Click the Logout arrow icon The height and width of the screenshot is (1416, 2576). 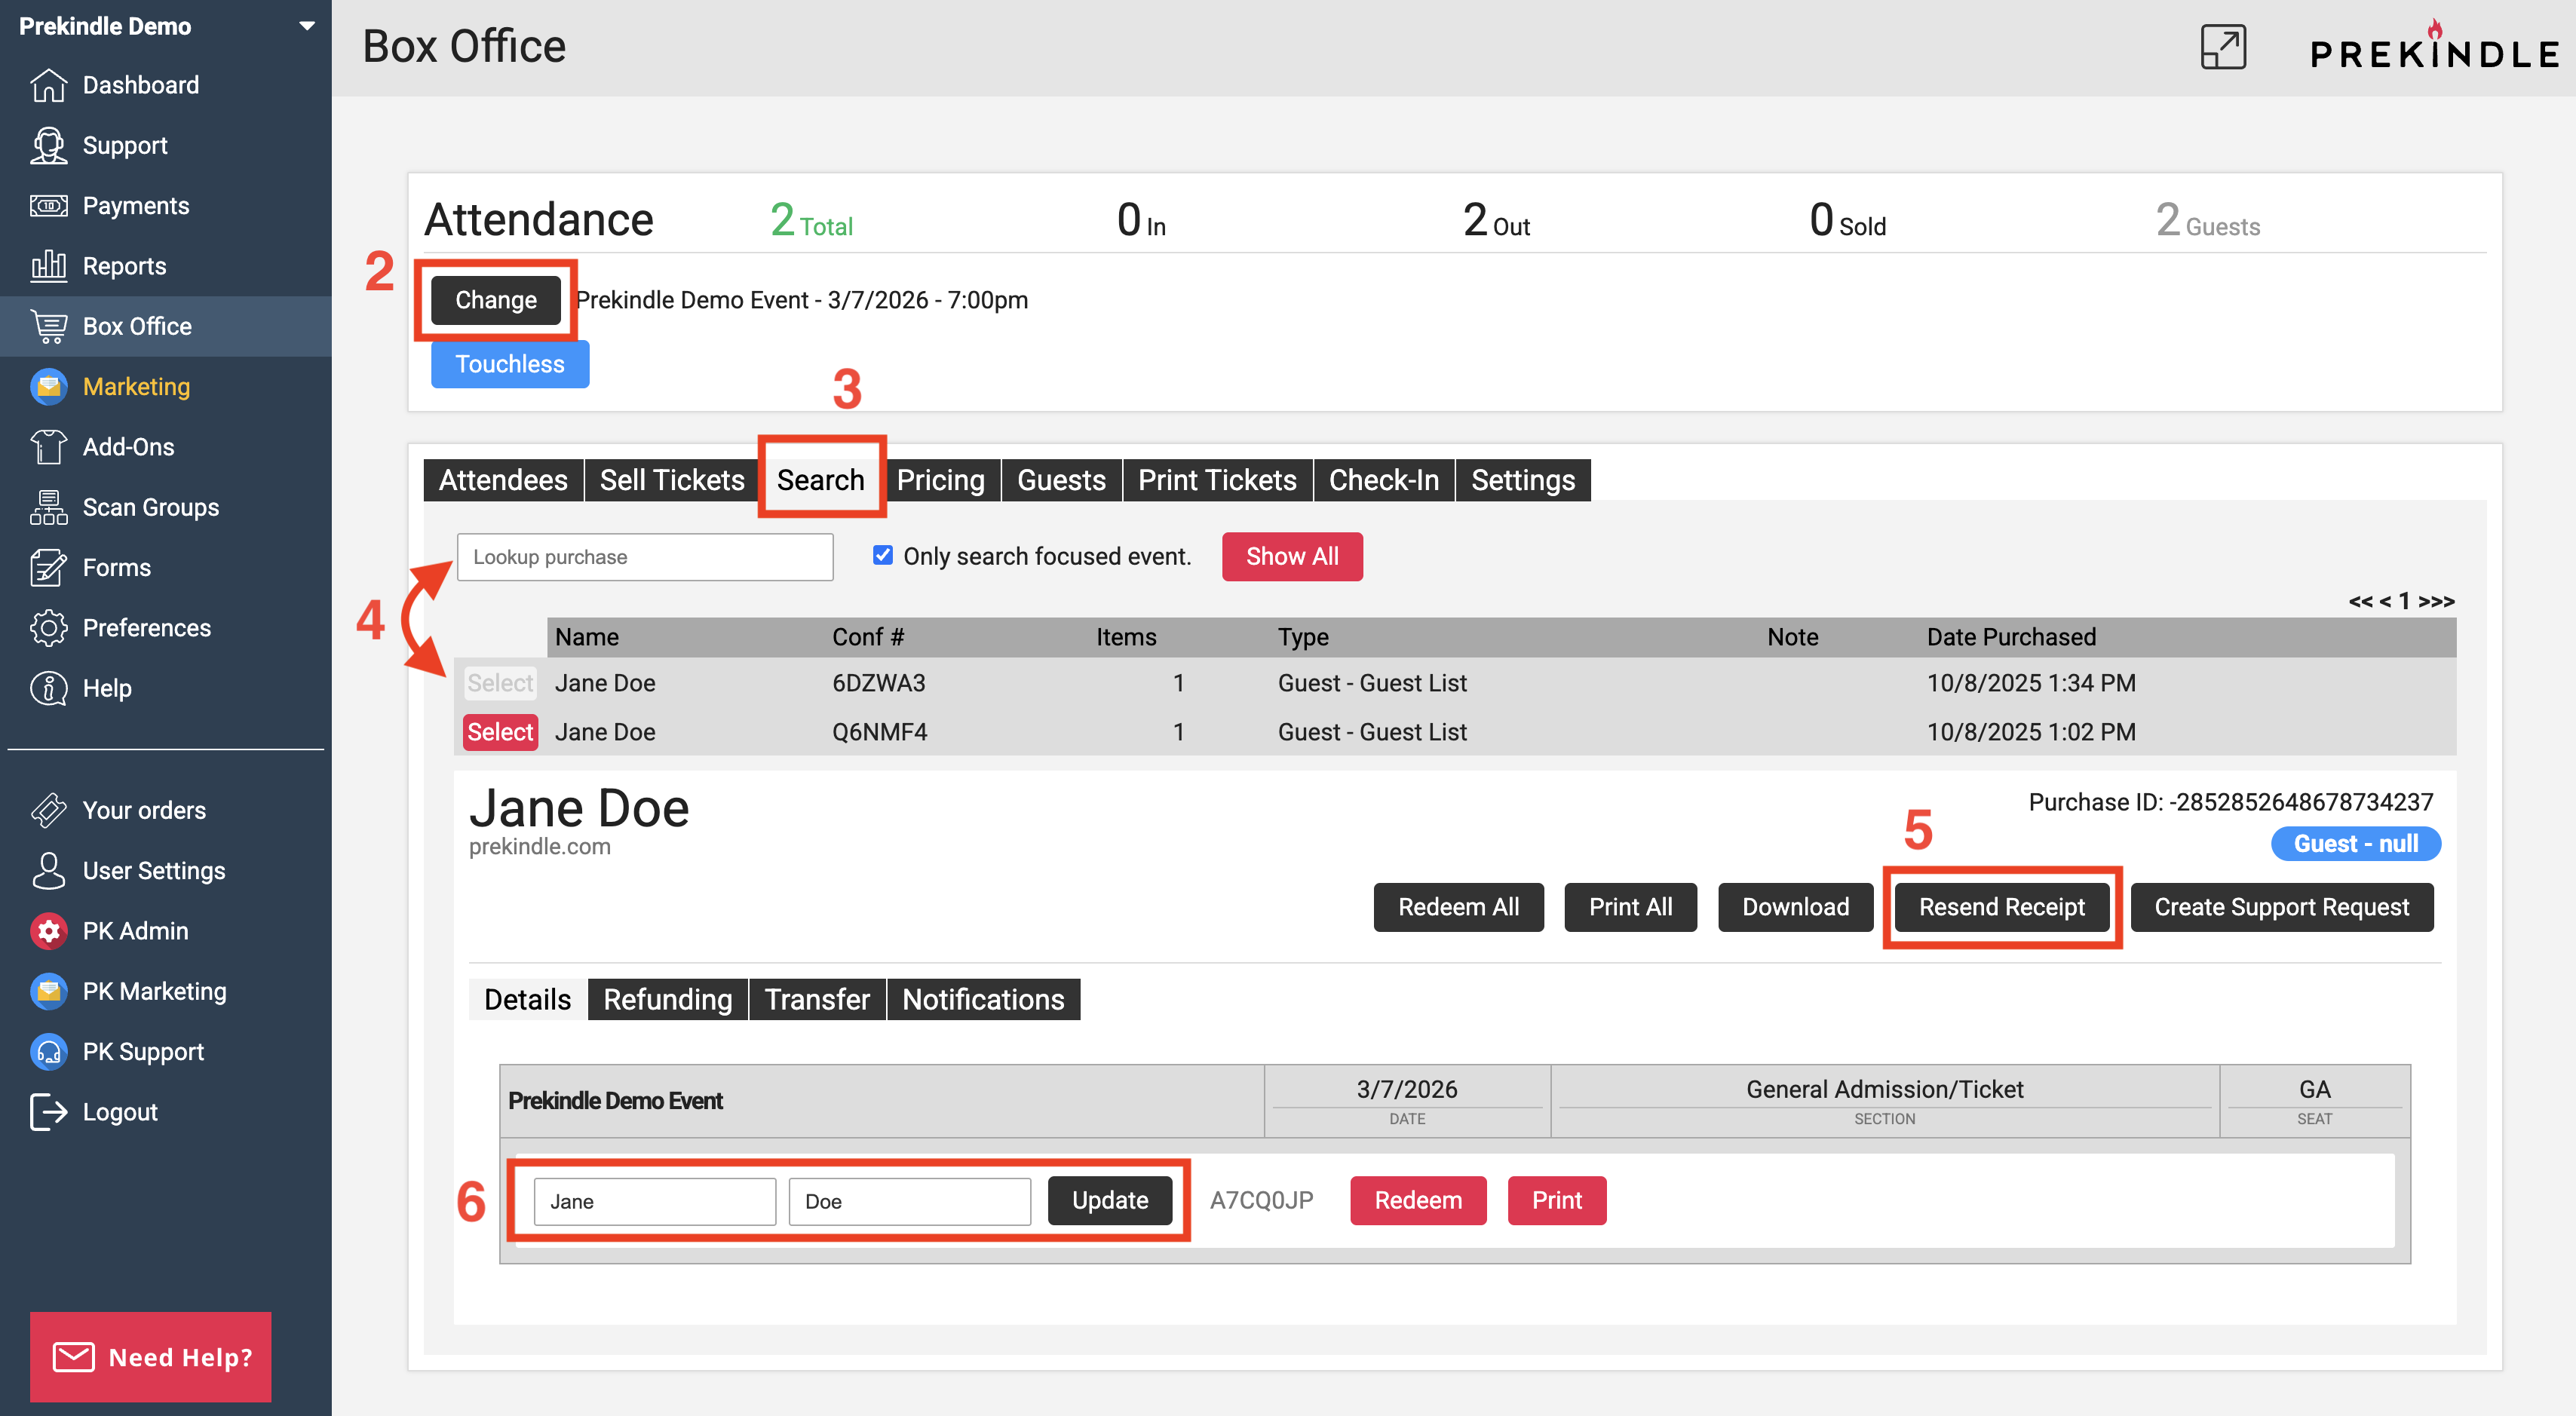[48, 1112]
